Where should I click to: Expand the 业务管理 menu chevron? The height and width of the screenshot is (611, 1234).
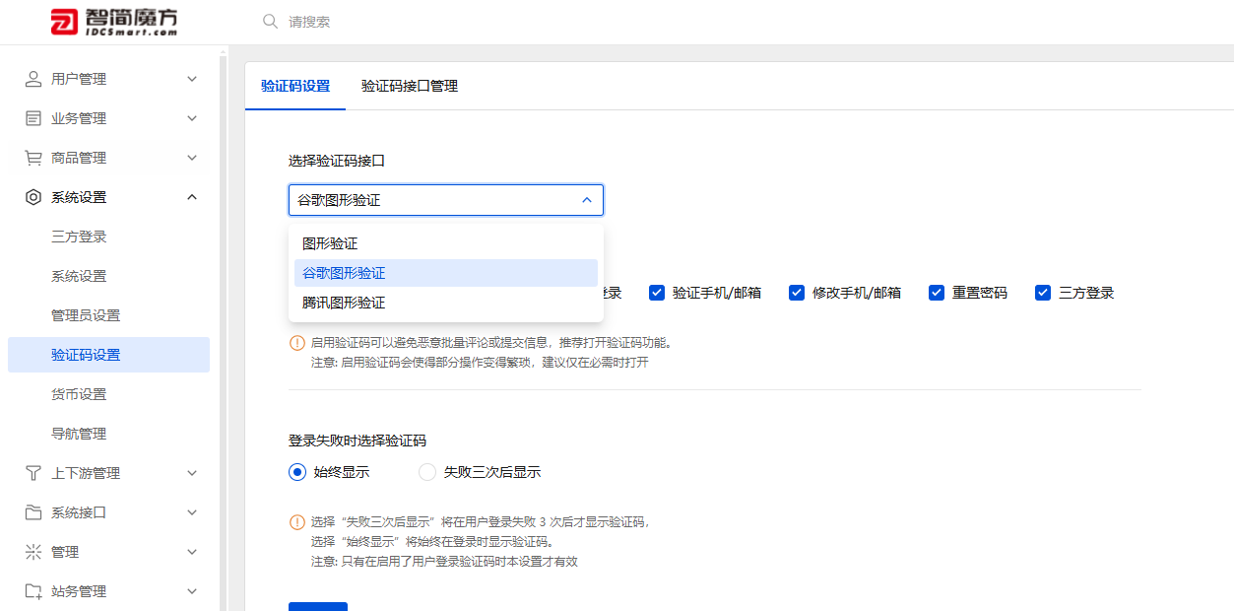click(x=192, y=118)
